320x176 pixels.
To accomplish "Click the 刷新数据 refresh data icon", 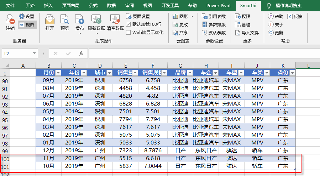I will click(x=96, y=19).
